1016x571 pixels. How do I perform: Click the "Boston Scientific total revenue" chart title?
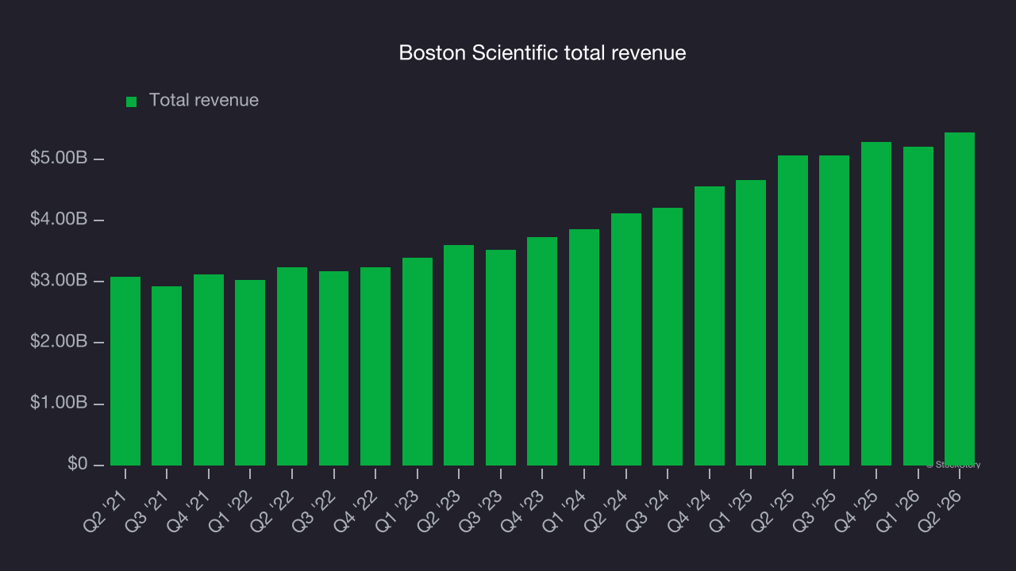[542, 53]
